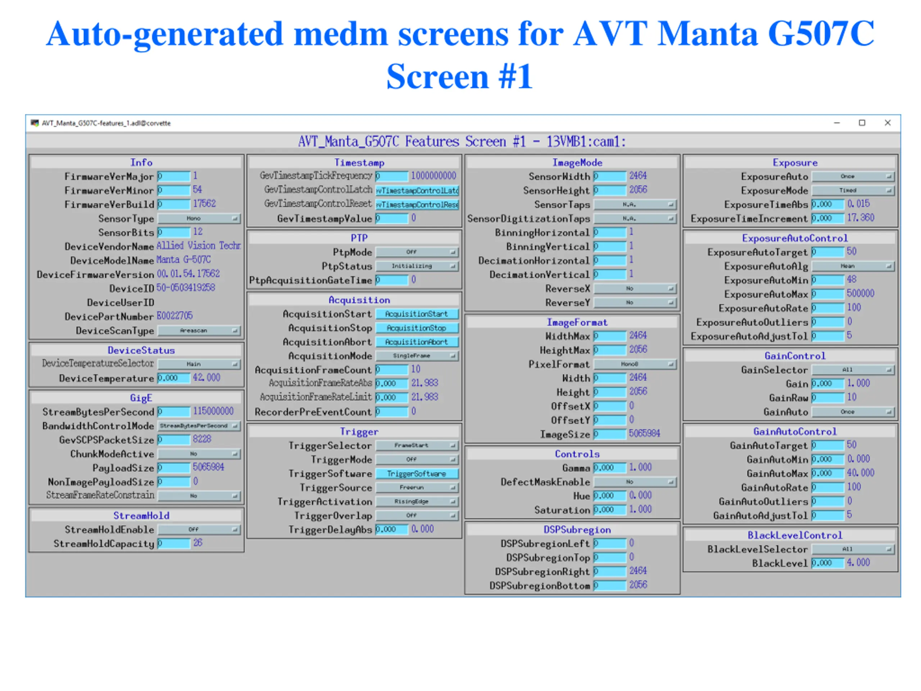Click the SensorBits input field
The height and width of the screenshot is (691, 921).
(174, 232)
